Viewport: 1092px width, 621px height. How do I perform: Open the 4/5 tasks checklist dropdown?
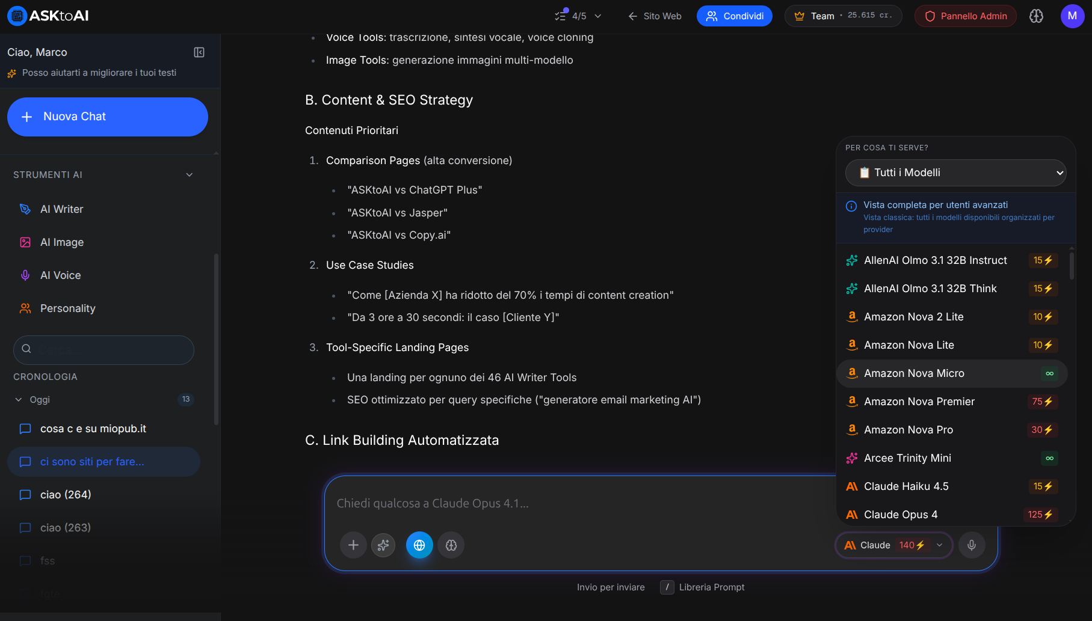[578, 16]
